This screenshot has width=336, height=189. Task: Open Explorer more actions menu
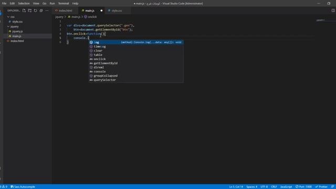point(47,10)
